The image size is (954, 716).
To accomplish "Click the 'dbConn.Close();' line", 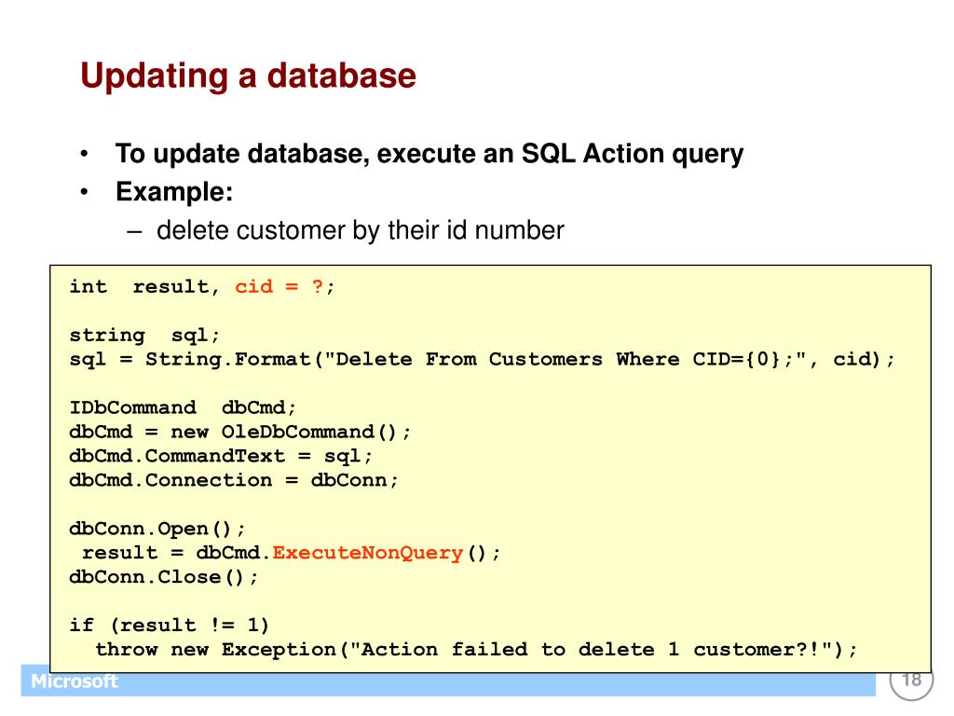I will tap(164, 577).
